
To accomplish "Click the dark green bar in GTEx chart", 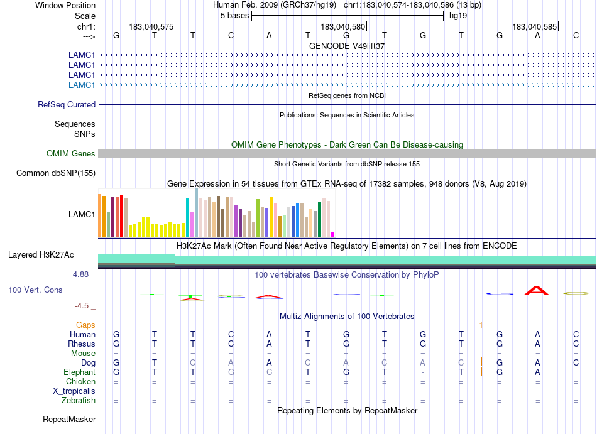I will click(x=319, y=219).
